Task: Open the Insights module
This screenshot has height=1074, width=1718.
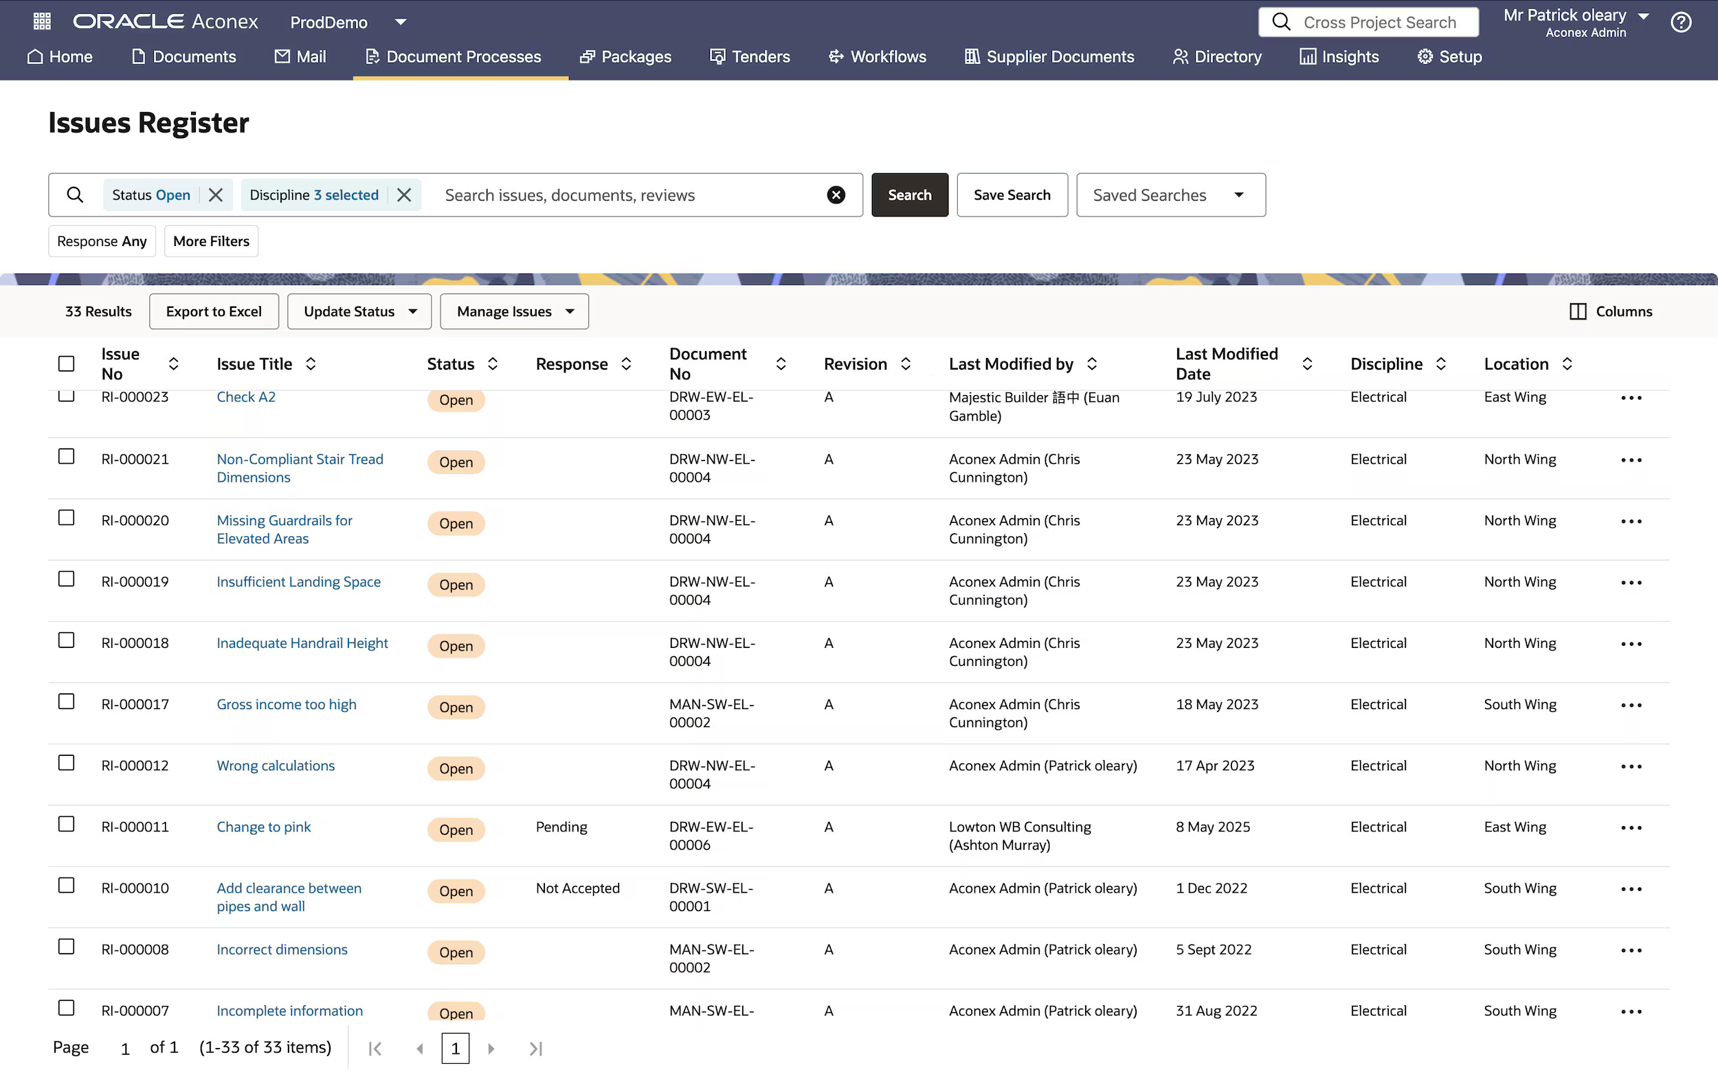Action: click(x=1339, y=57)
